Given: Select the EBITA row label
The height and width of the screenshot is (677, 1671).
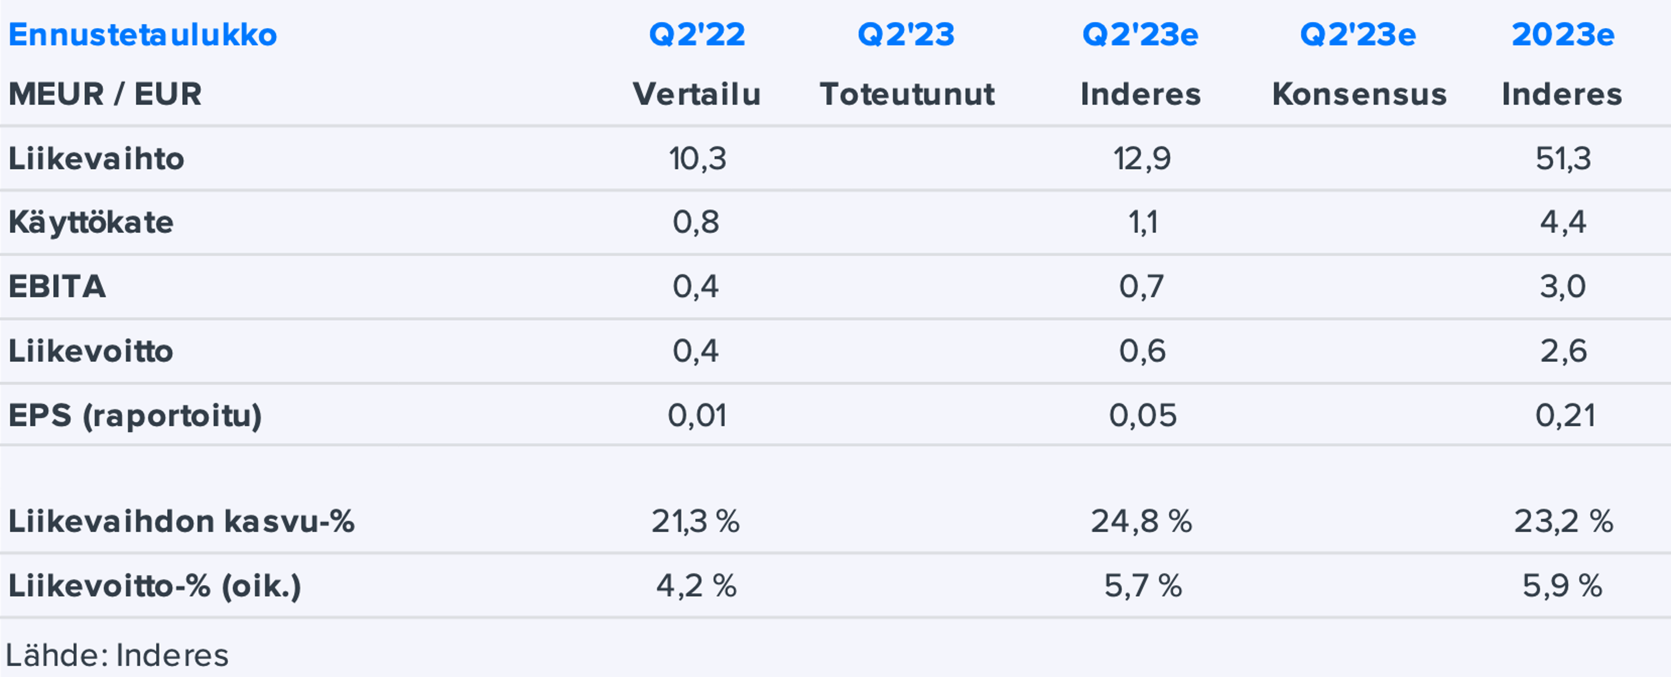Looking at the screenshot, I should [57, 287].
